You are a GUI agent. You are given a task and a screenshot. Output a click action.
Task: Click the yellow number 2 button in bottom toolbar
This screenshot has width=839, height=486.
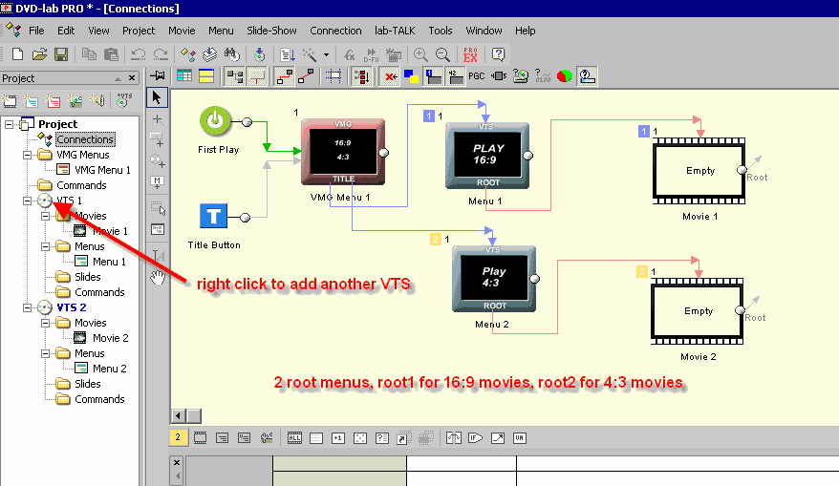[x=178, y=438]
